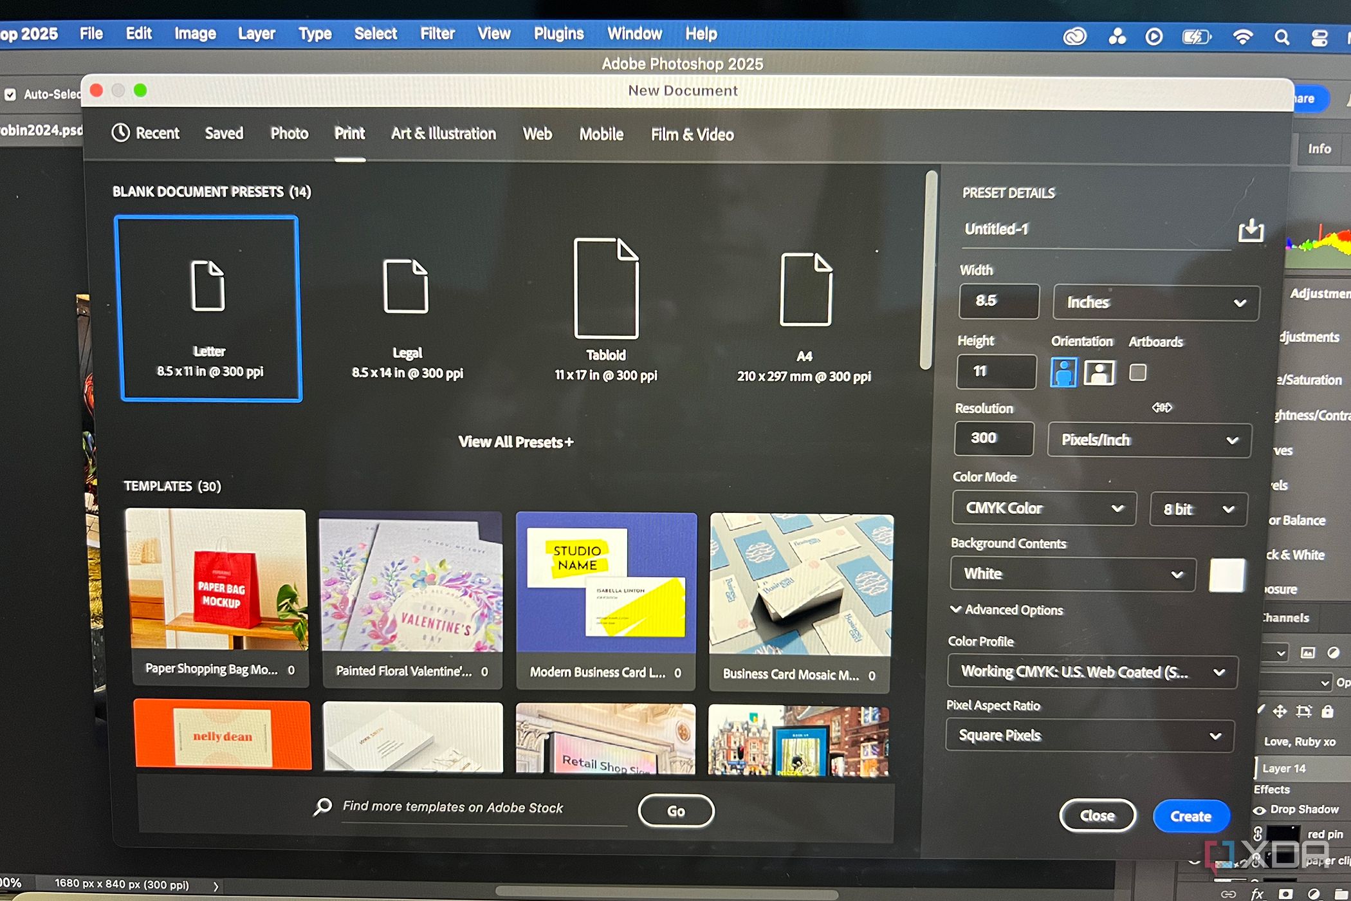Switch to the Film & Video tab

pos(692,135)
